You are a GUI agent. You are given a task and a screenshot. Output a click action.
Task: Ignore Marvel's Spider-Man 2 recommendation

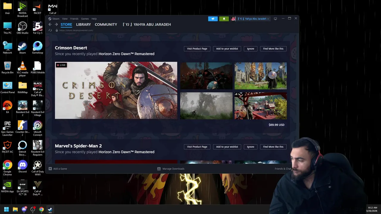pyautogui.click(x=251, y=147)
